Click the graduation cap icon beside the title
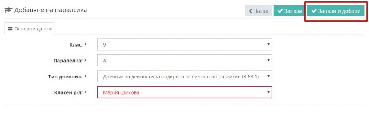This screenshot has height=129, width=369. [x=9, y=10]
